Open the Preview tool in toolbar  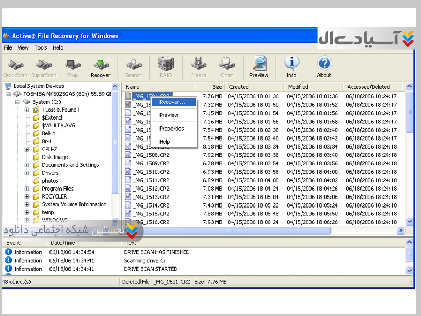pos(259,65)
